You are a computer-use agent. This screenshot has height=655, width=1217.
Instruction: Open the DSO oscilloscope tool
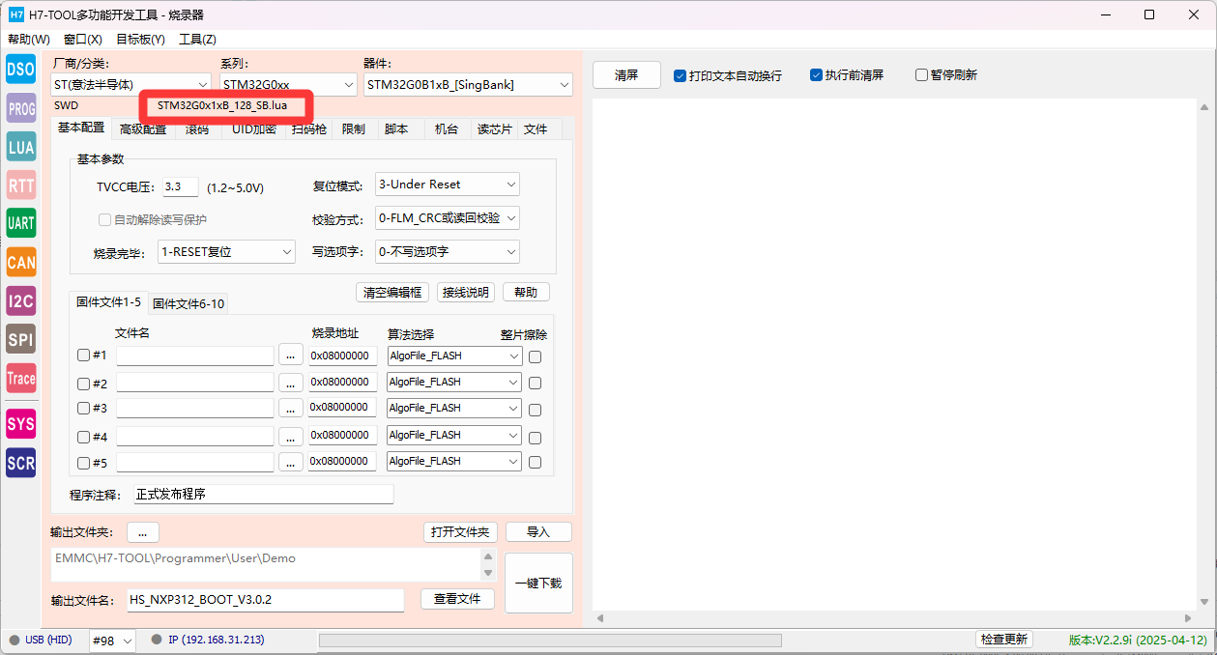click(20, 70)
